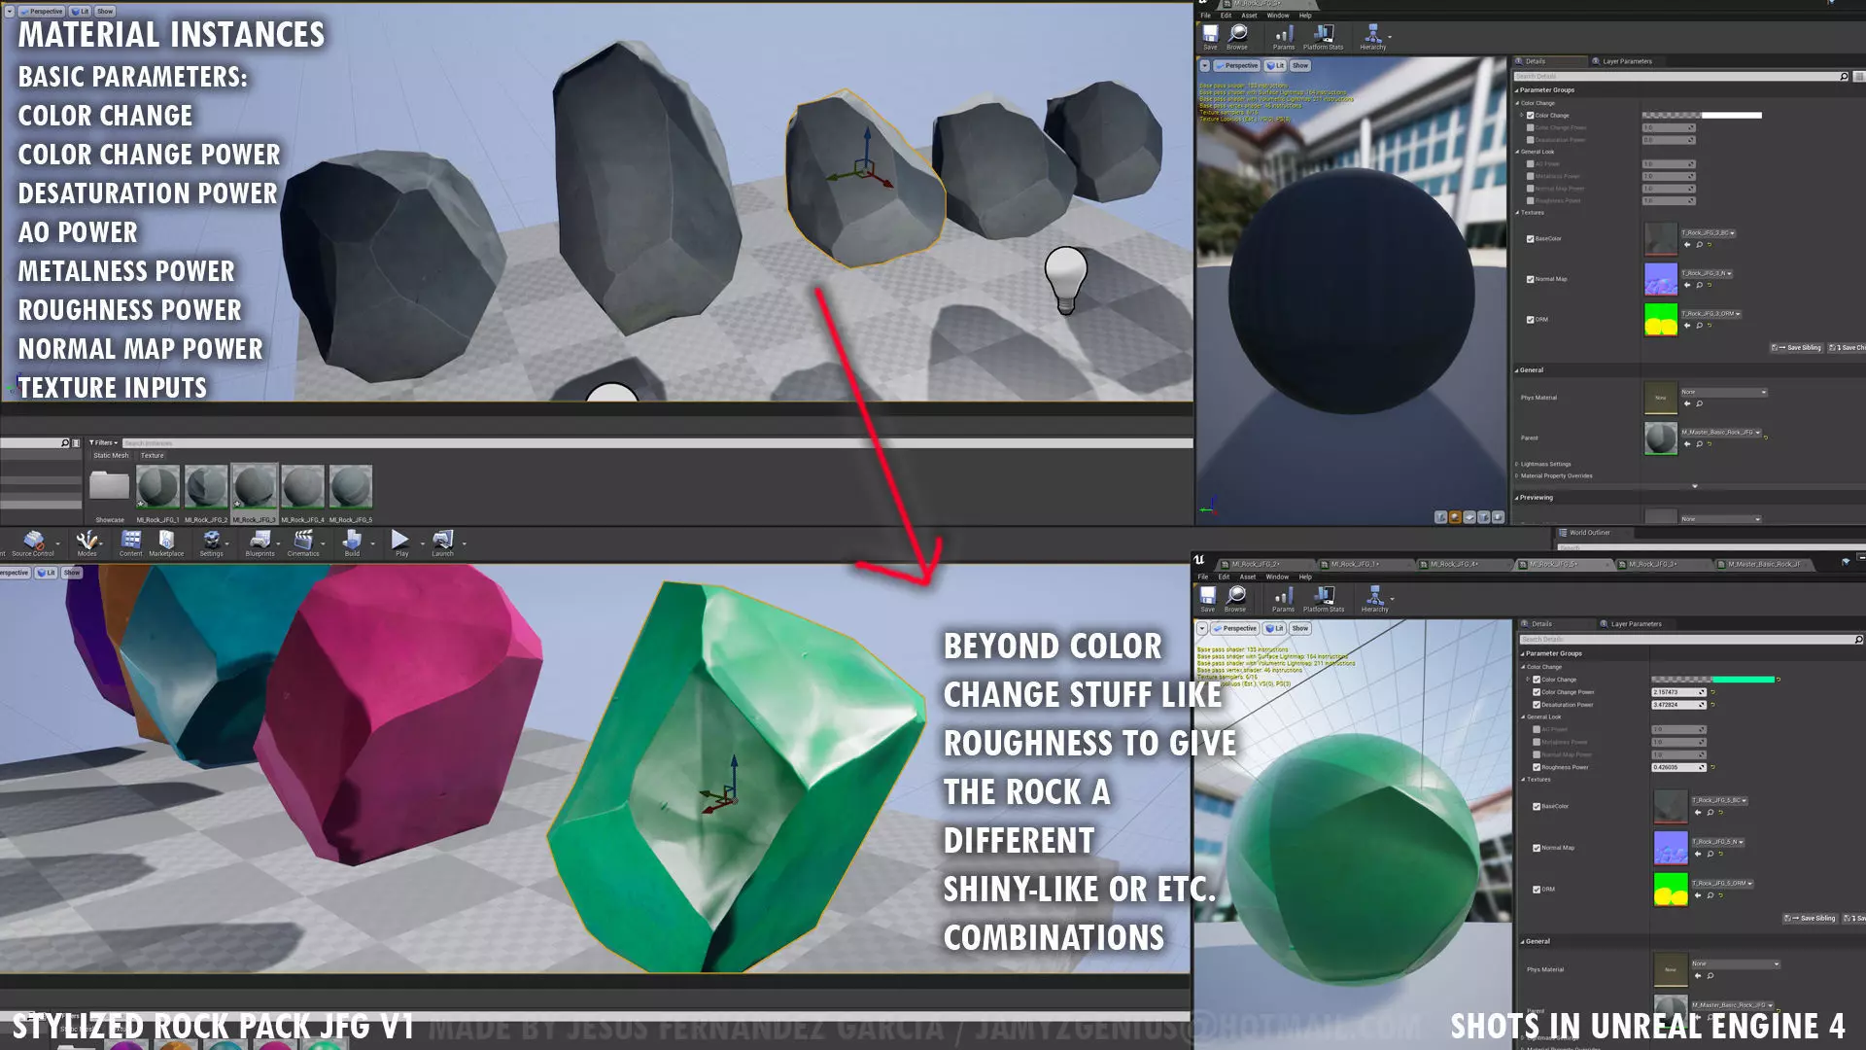
Task: Toggle Roughness Power checkbox in bottom editor
Action: 1537,767
